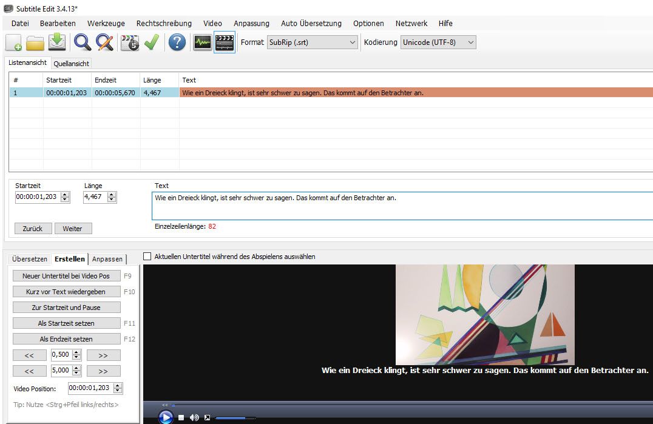This screenshot has height=424, width=653.
Task: Click Neuer Untertitel bei Video Pos
Action: point(67,276)
